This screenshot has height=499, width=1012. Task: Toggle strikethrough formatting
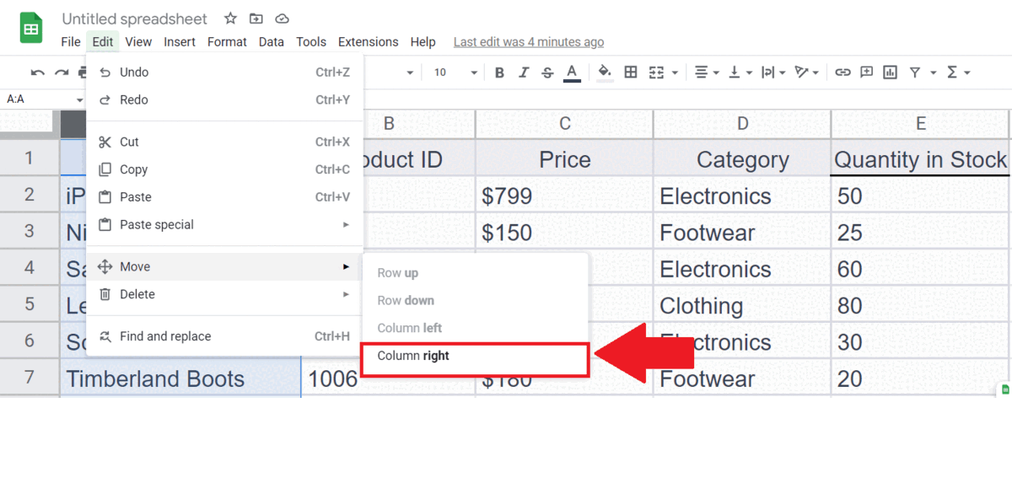point(547,72)
